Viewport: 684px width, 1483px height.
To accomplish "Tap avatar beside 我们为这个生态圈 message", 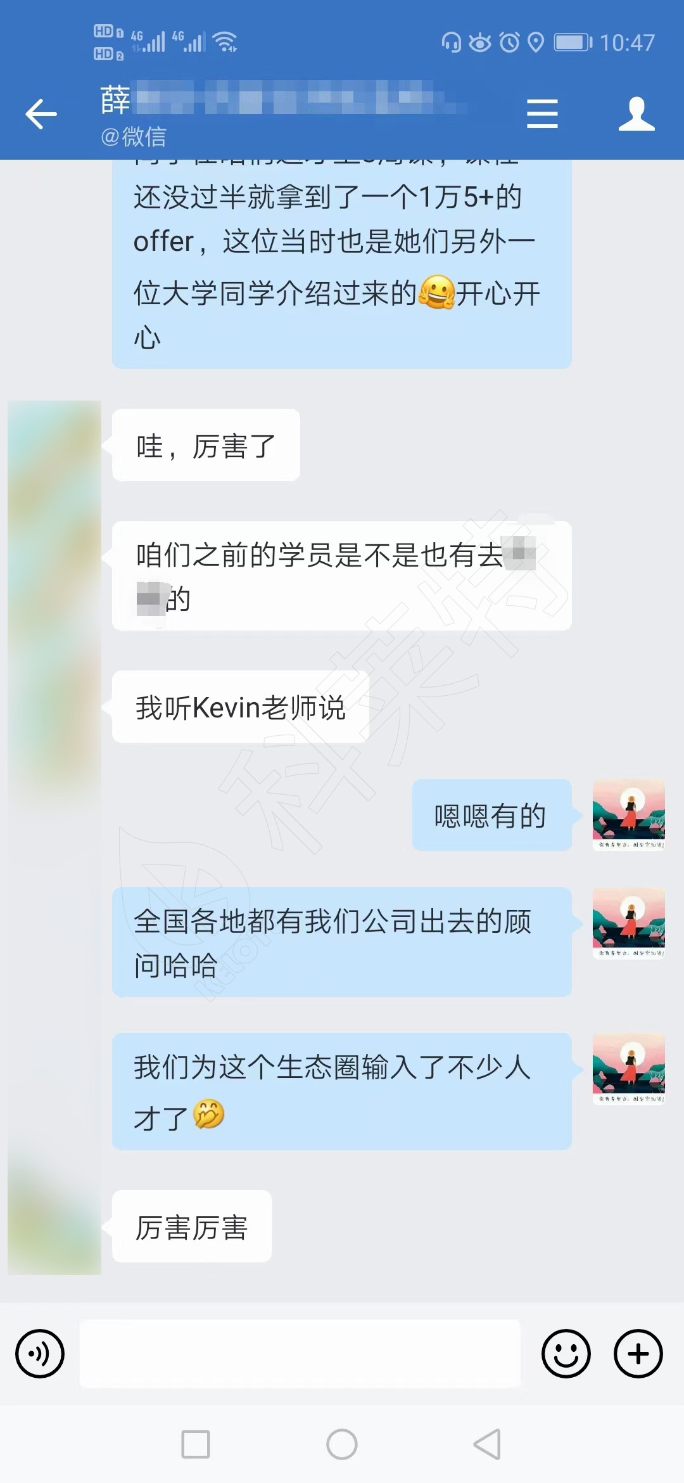I will point(629,1069).
